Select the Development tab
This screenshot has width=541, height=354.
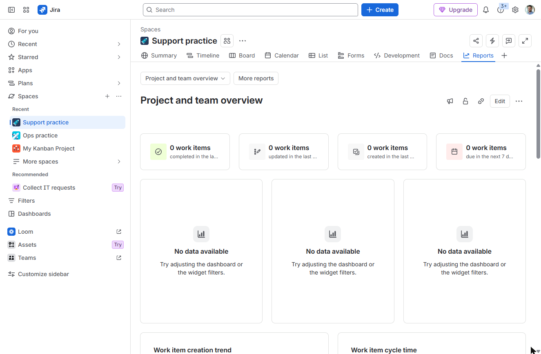coord(397,55)
